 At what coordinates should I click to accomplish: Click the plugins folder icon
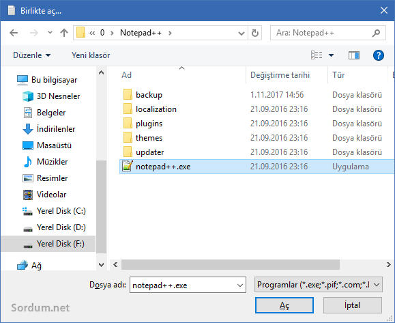click(x=128, y=123)
